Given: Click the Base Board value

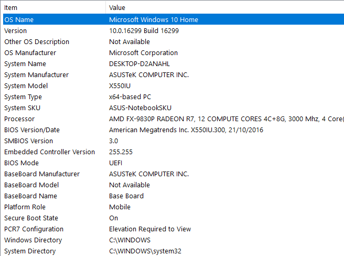Looking at the screenshot, I should (x=126, y=196).
